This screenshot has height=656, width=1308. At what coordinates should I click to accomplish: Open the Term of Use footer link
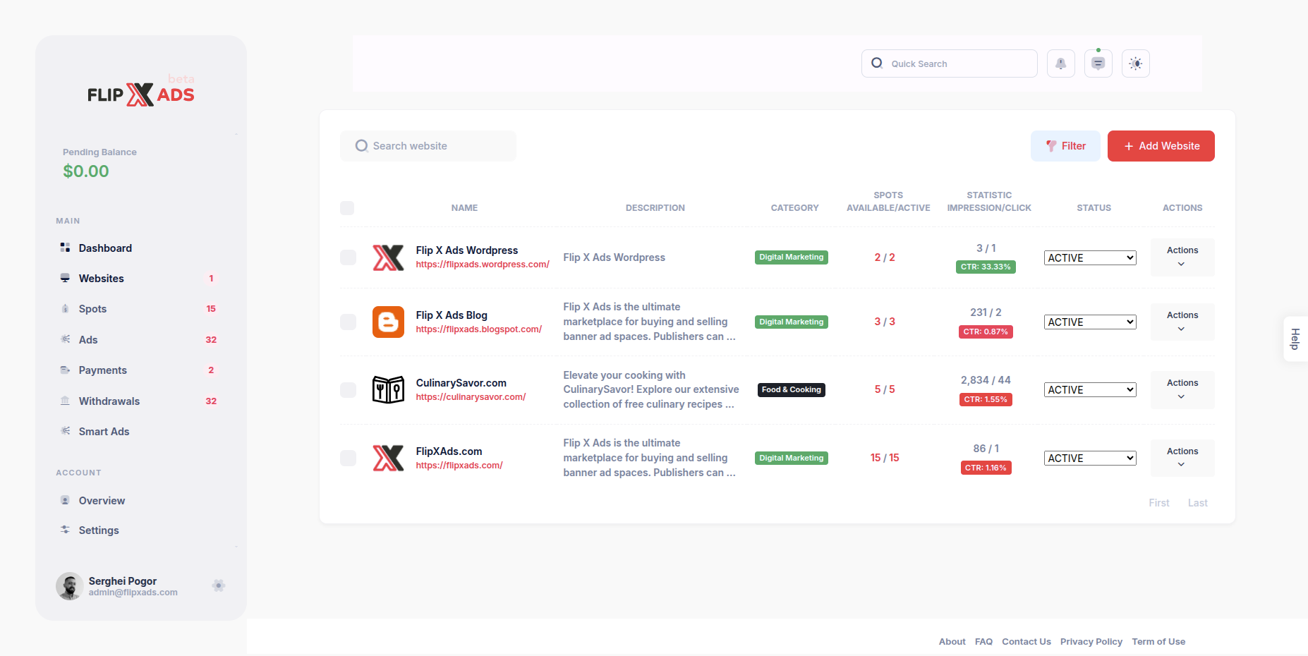pyautogui.click(x=1158, y=641)
